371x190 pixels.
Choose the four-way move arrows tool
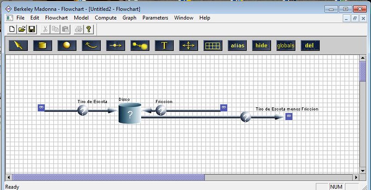pos(189,46)
